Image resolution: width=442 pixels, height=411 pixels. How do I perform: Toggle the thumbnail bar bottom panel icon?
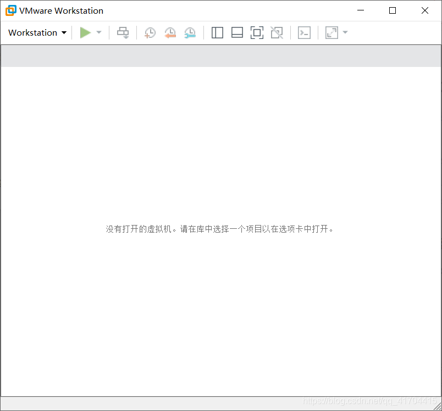237,32
